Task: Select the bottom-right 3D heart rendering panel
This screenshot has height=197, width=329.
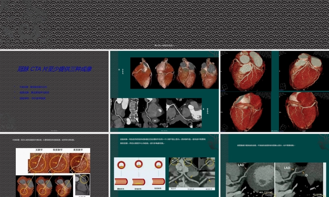Action: [x=304, y=112]
